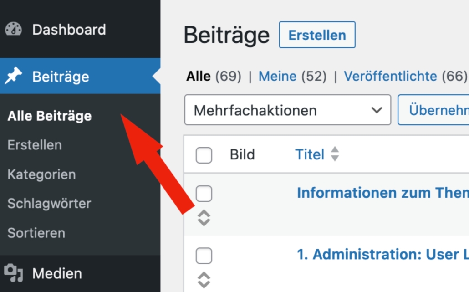Viewport: 469px width, 292px height.
Task: Open Sortieren in the sidebar submenu
Action: (36, 233)
